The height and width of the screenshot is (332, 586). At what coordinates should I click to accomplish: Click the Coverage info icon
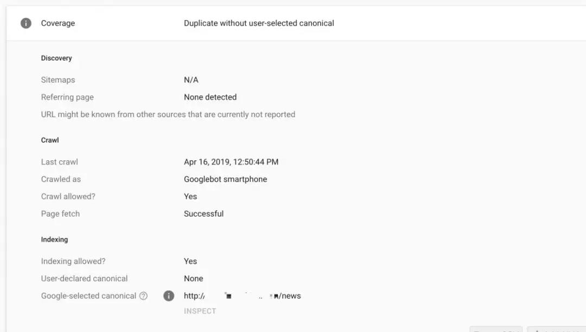click(x=26, y=23)
